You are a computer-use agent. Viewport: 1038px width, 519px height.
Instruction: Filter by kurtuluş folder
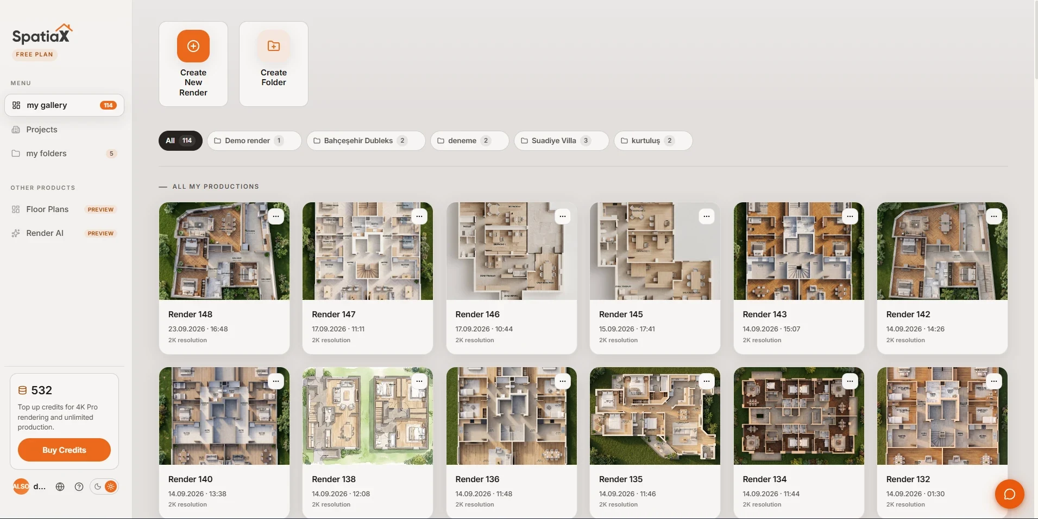(x=653, y=140)
